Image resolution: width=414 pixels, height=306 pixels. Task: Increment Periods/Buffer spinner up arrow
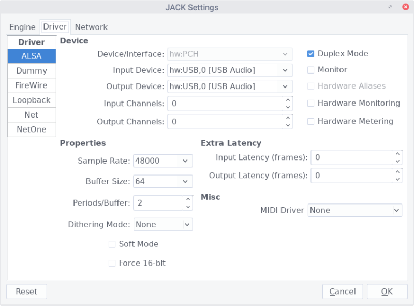click(x=188, y=199)
